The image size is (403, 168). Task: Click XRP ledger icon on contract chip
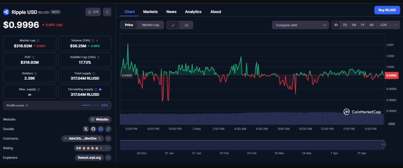pyautogui.click(x=65, y=138)
